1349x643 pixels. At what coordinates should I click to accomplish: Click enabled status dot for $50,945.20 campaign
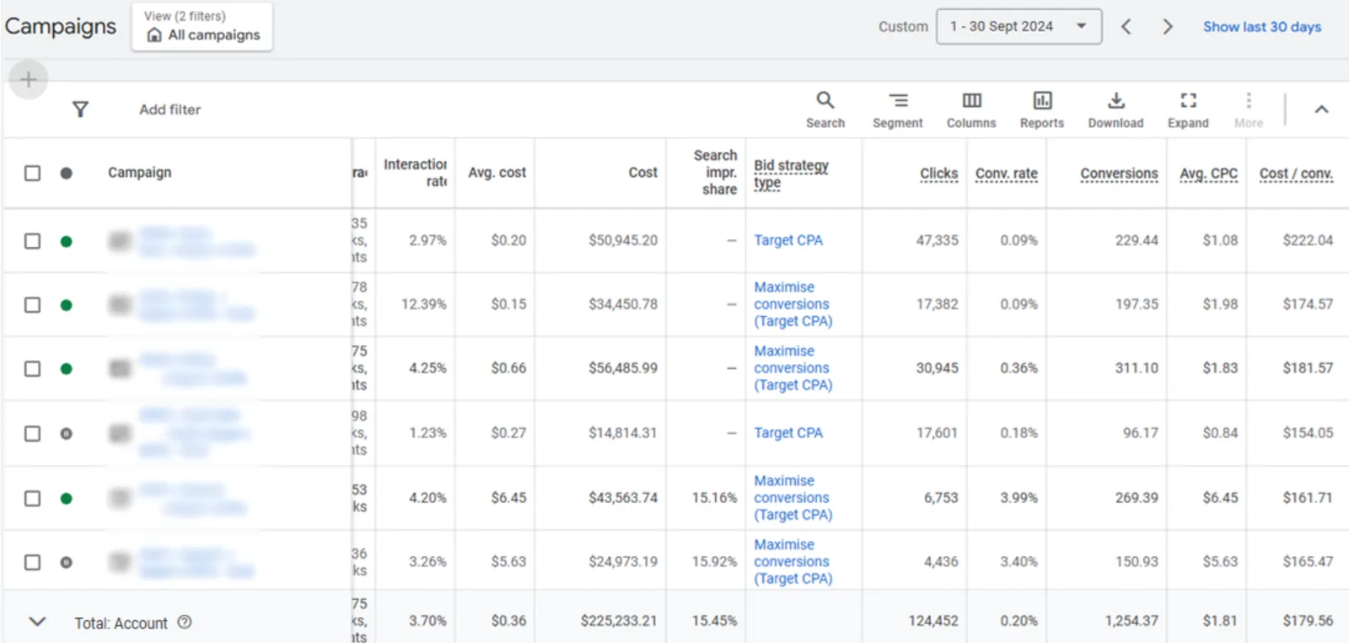pyautogui.click(x=66, y=242)
